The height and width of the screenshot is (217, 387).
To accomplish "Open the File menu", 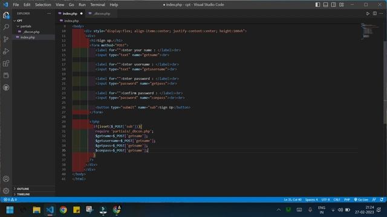I will coord(16,5).
